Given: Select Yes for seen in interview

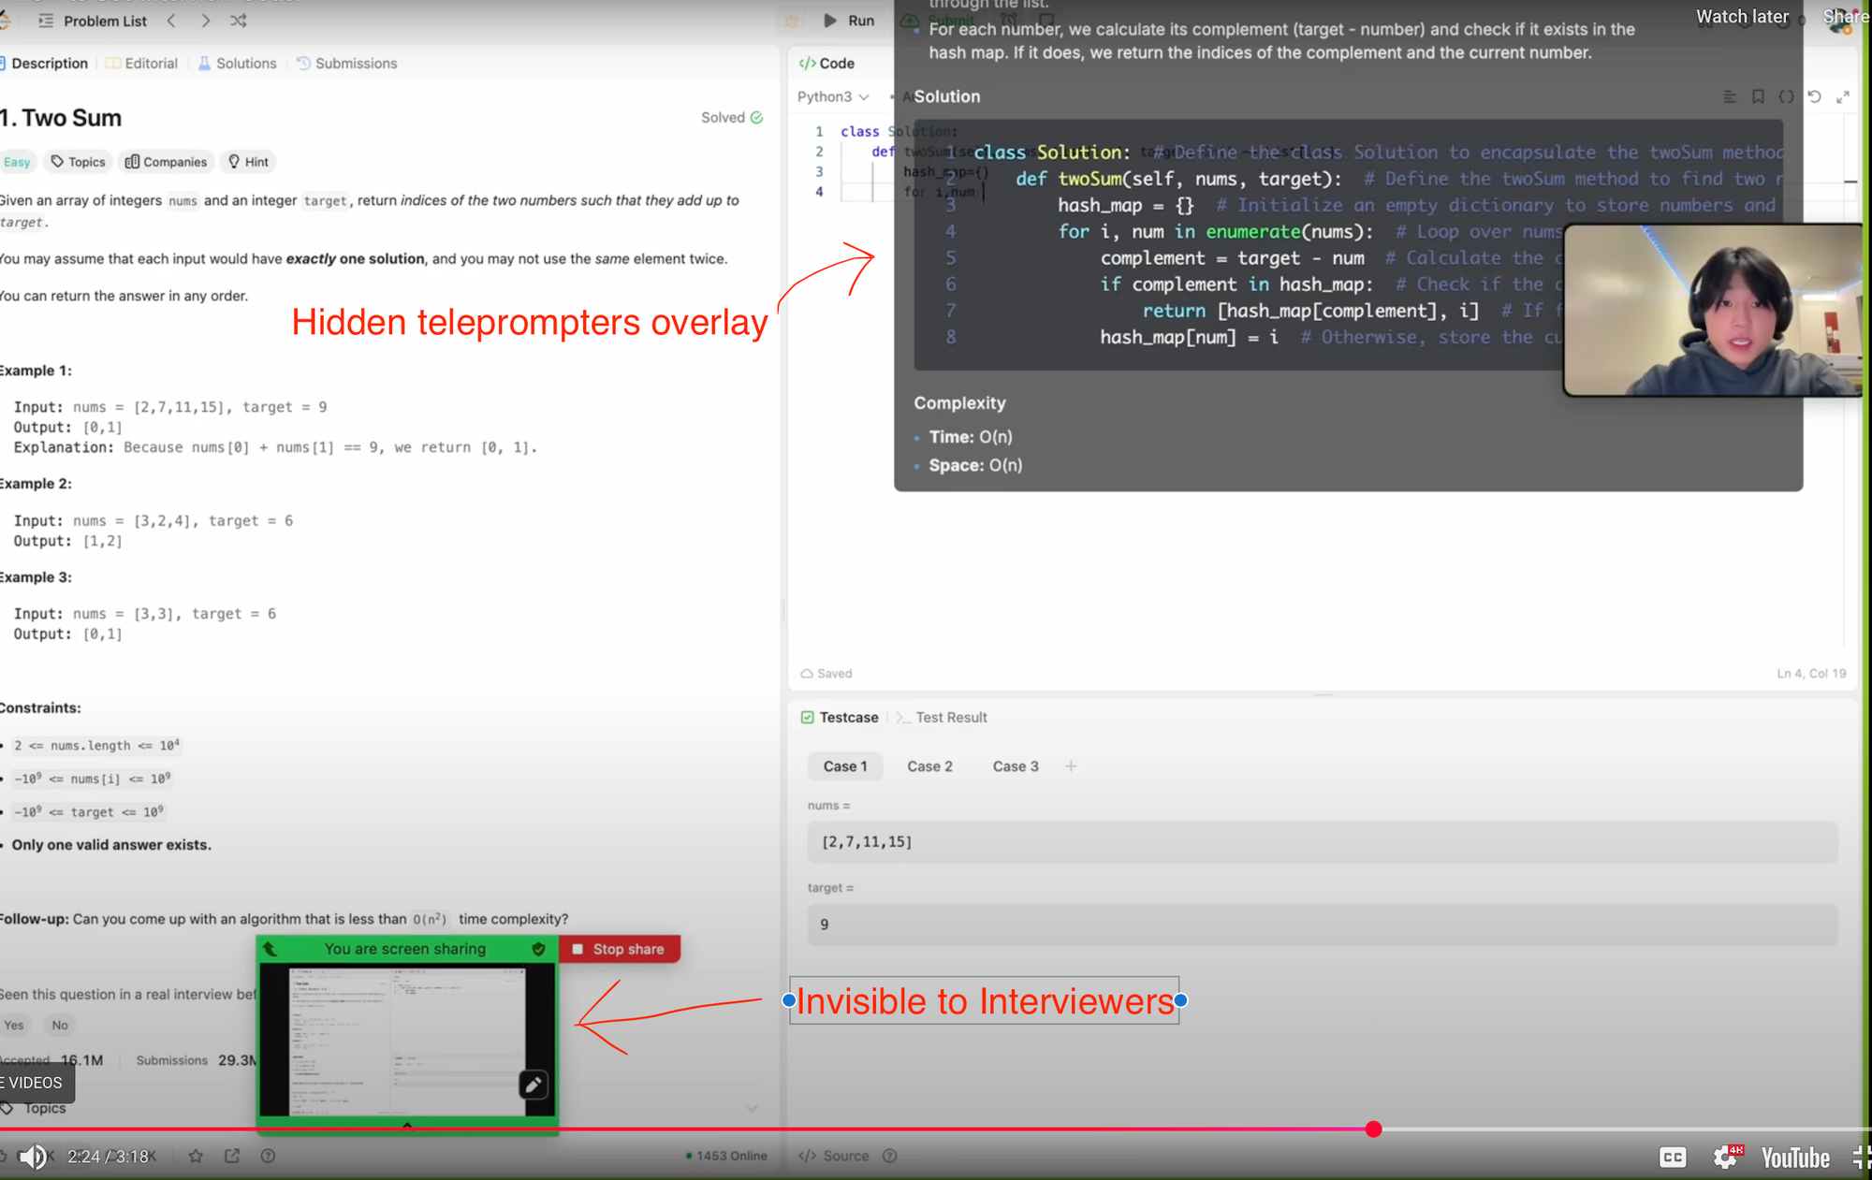Looking at the screenshot, I should (14, 1025).
